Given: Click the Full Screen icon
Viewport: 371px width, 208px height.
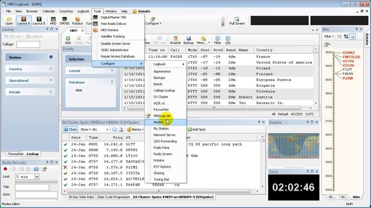Looking at the screenshot, I should coord(237,21).
